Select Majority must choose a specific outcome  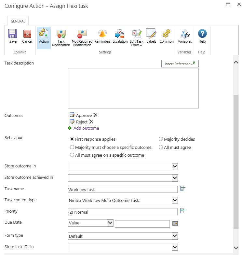point(72,147)
